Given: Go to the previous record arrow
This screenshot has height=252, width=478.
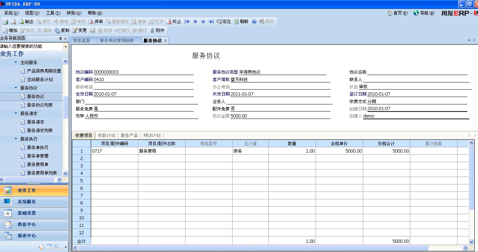Looking at the screenshot, I should pyautogui.click(x=195, y=22).
